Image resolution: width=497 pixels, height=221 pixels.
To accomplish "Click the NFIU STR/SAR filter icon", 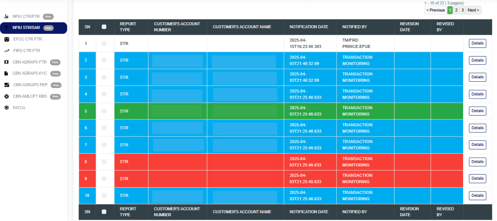I will tap(7, 28).
